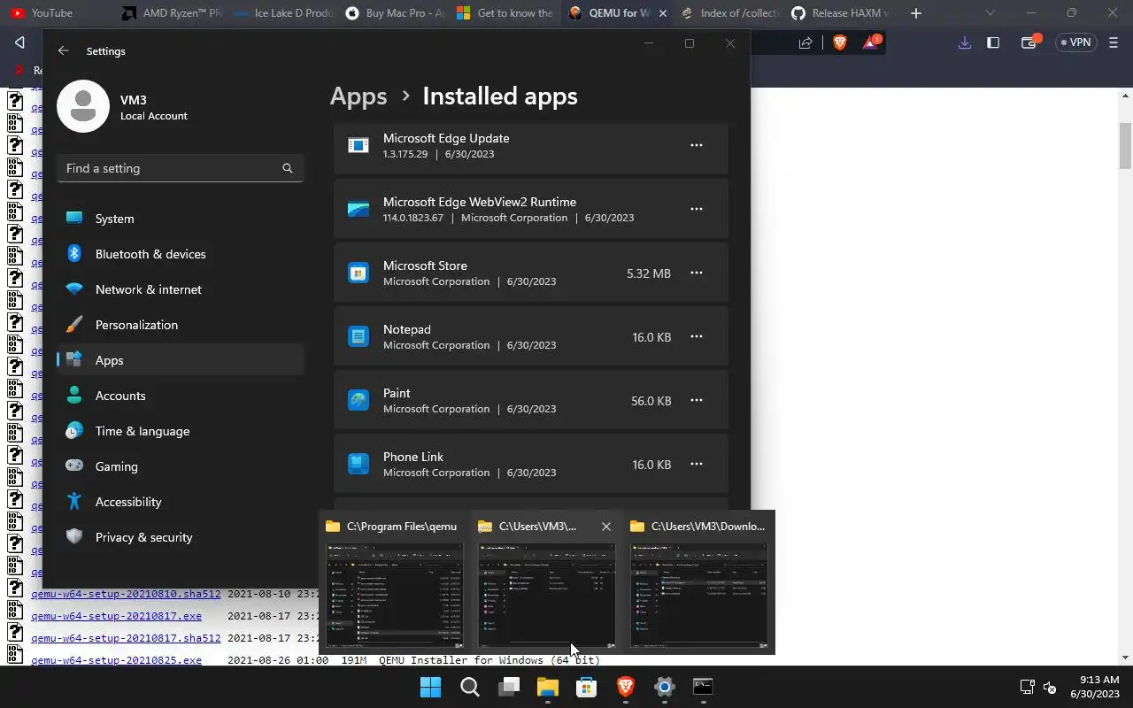Viewport: 1133px width, 708px height.
Task: Open Microsoft Store from the taskbar
Action: pyautogui.click(x=586, y=687)
